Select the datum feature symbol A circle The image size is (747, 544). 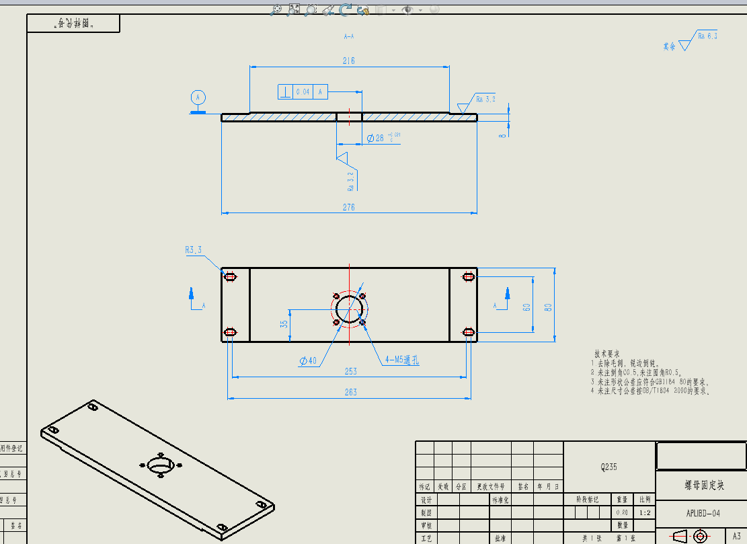(x=198, y=98)
